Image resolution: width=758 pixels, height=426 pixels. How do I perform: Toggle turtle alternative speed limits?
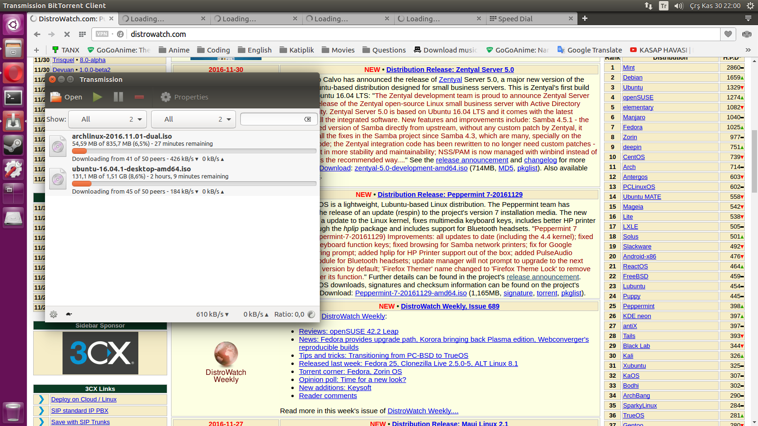pos(69,314)
